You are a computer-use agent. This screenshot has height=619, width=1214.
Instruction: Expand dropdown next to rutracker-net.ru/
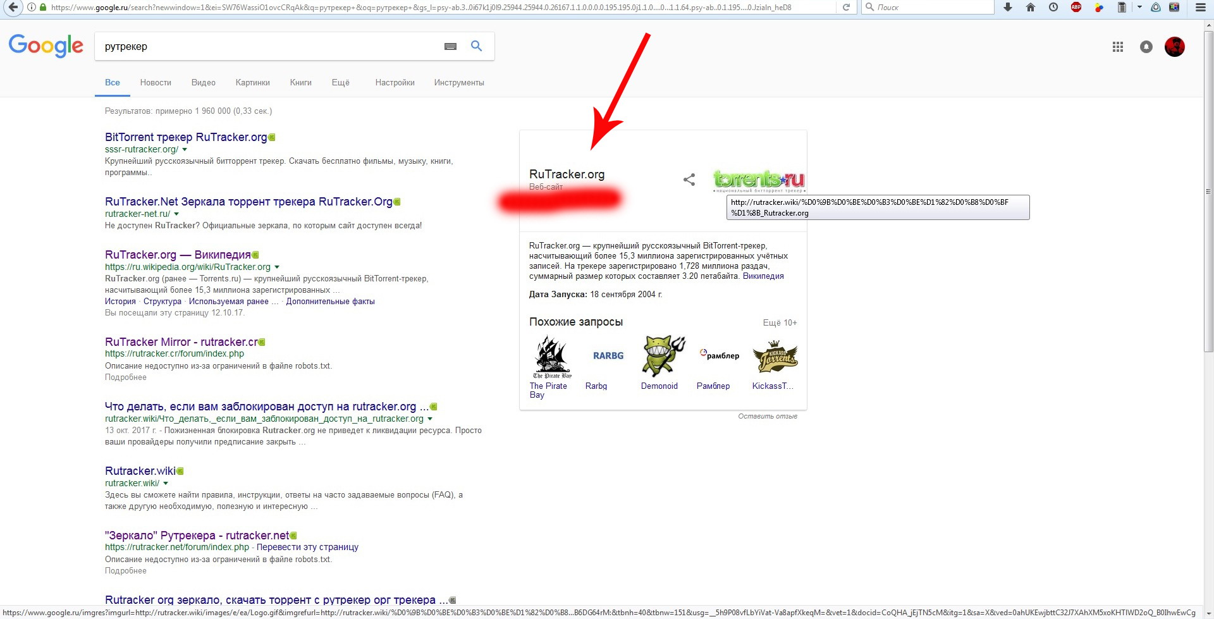[176, 214]
